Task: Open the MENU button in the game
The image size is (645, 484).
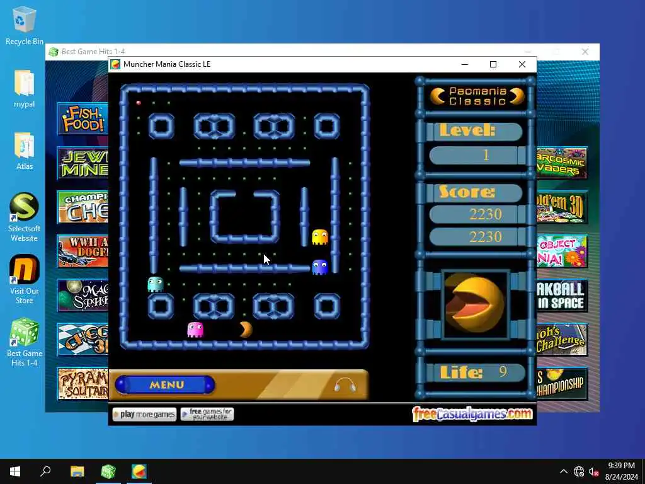Action: 165,385
